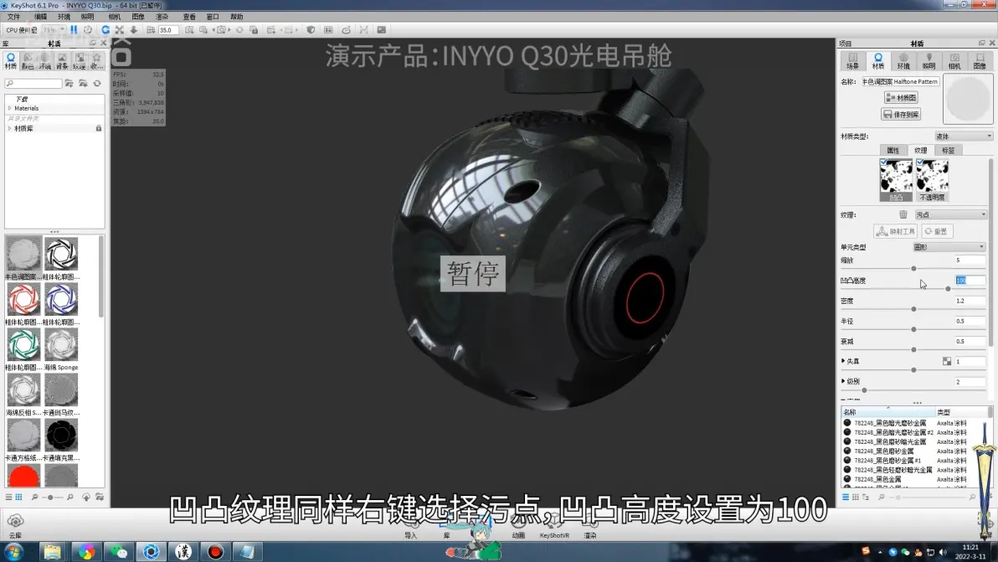The height and width of the screenshot is (562, 998).
Task: Open library Environments tab icon
Action: pos(44,61)
